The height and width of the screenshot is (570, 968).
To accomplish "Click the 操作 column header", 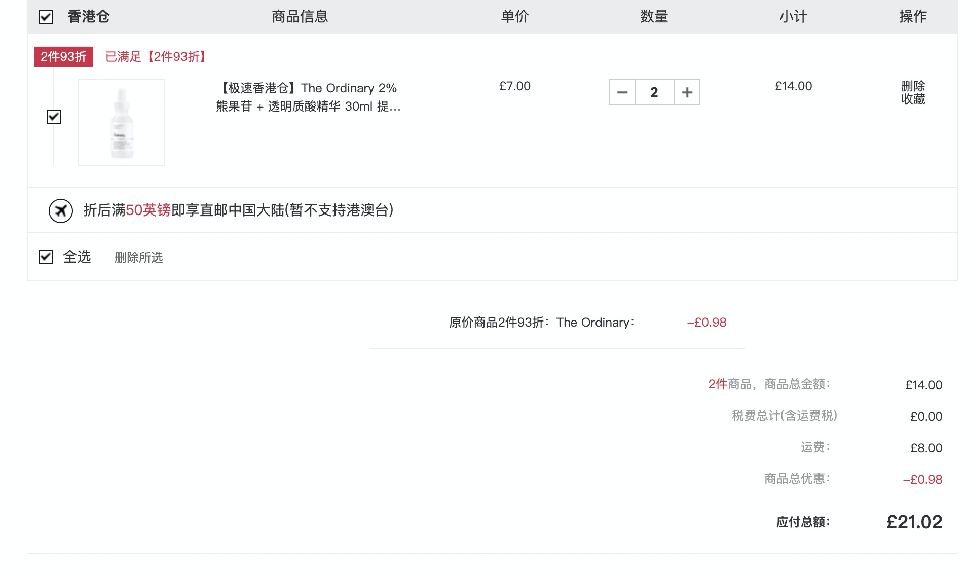I will [x=913, y=17].
